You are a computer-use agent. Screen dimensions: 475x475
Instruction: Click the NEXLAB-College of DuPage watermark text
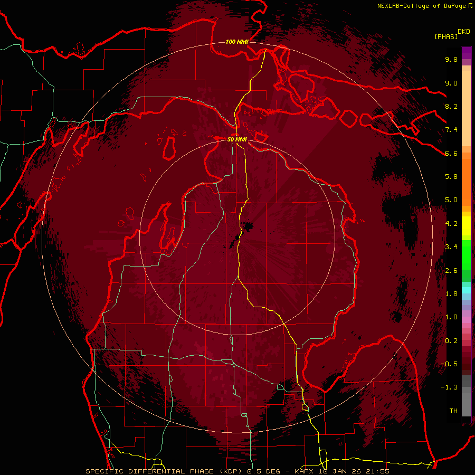[424, 6]
